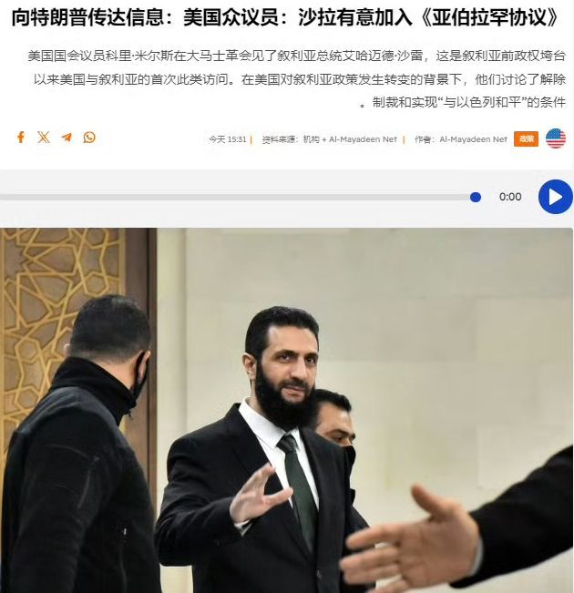
Task: Click the article summary paragraph
Action: tap(297, 79)
